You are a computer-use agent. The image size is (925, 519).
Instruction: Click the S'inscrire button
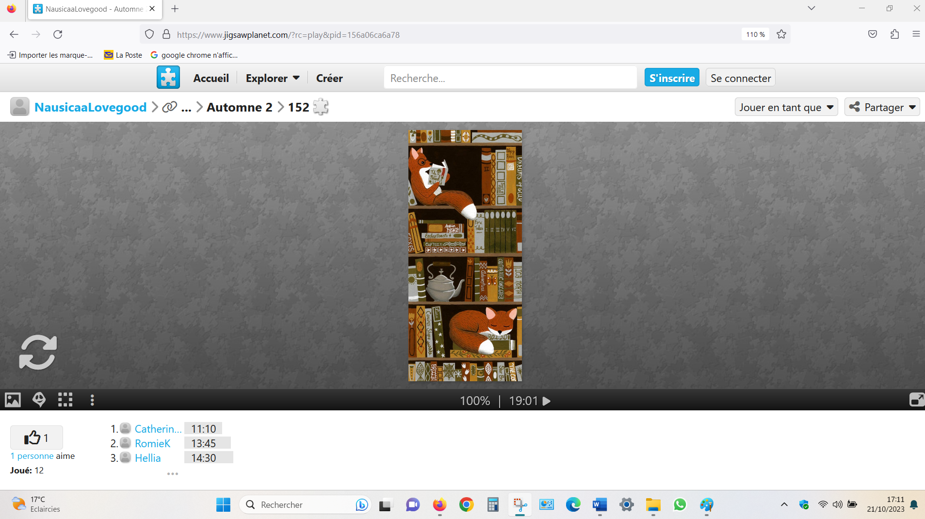672,78
